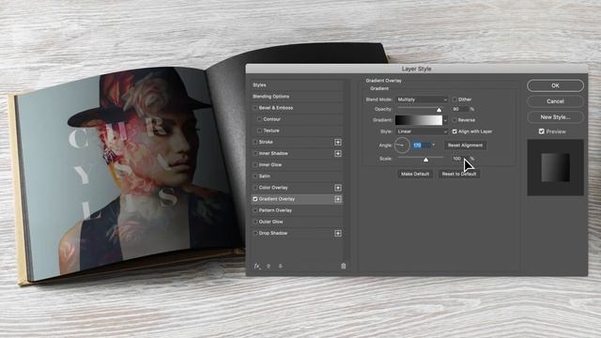Enable Pattern Overlay checkbox

point(254,210)
